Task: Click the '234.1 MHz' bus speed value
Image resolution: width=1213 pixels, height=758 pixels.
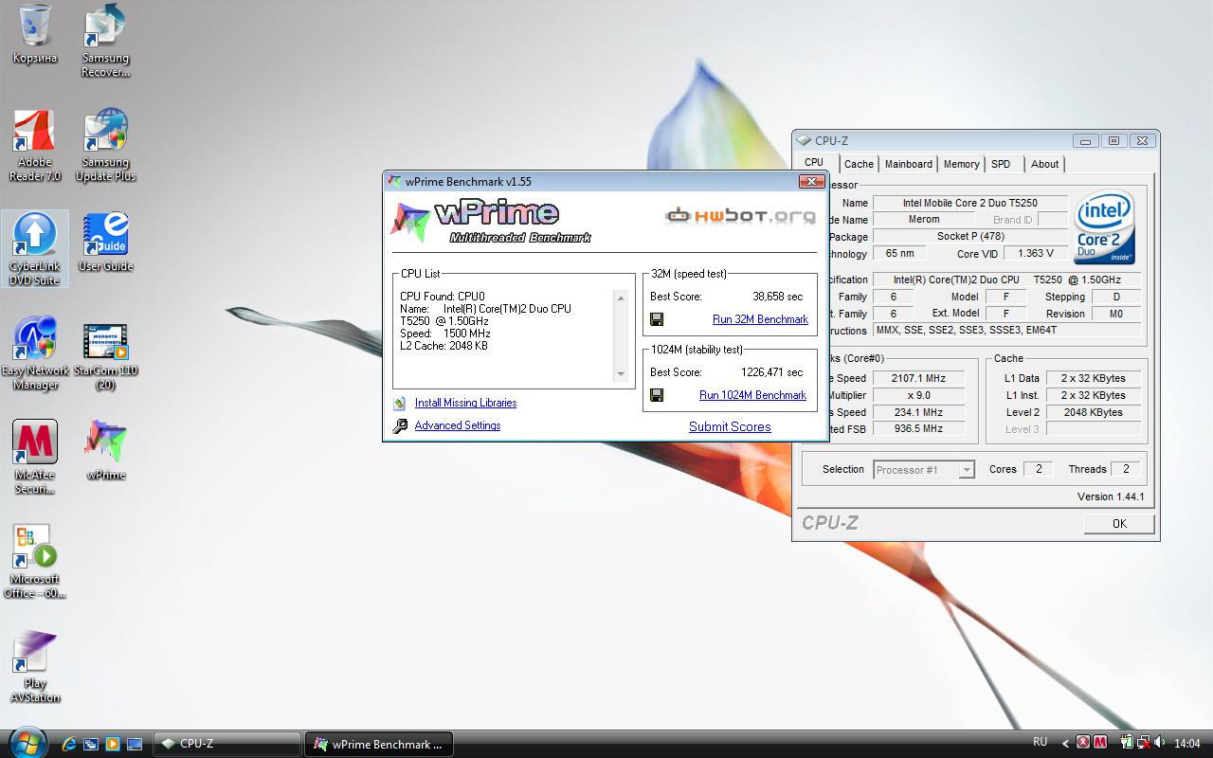Action: pyautogui.click(x=918, y=412)
